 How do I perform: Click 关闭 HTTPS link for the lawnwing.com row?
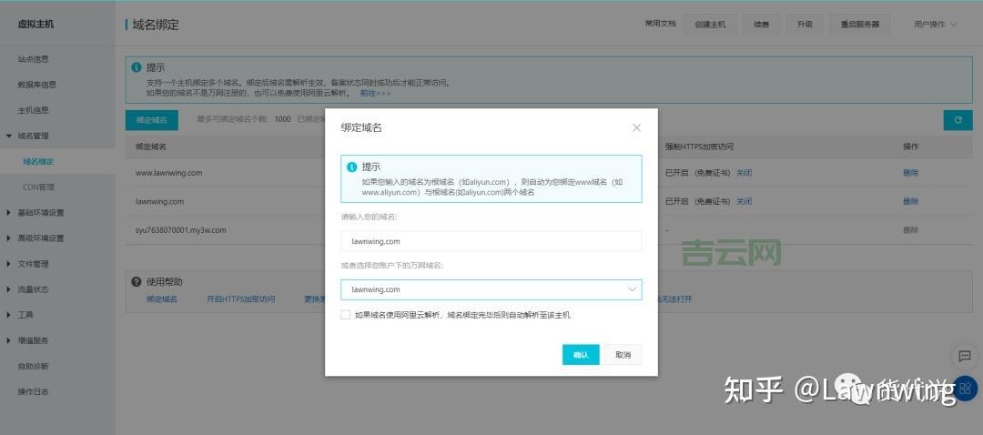tap(745, 201)
